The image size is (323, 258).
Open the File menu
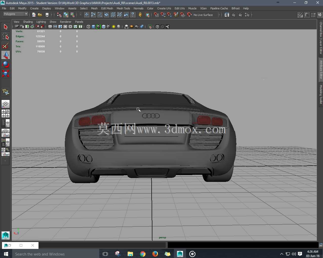pos(4,8)
